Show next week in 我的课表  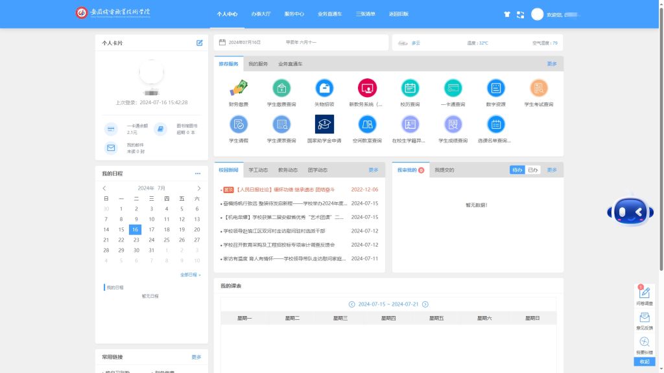point(425,304)
